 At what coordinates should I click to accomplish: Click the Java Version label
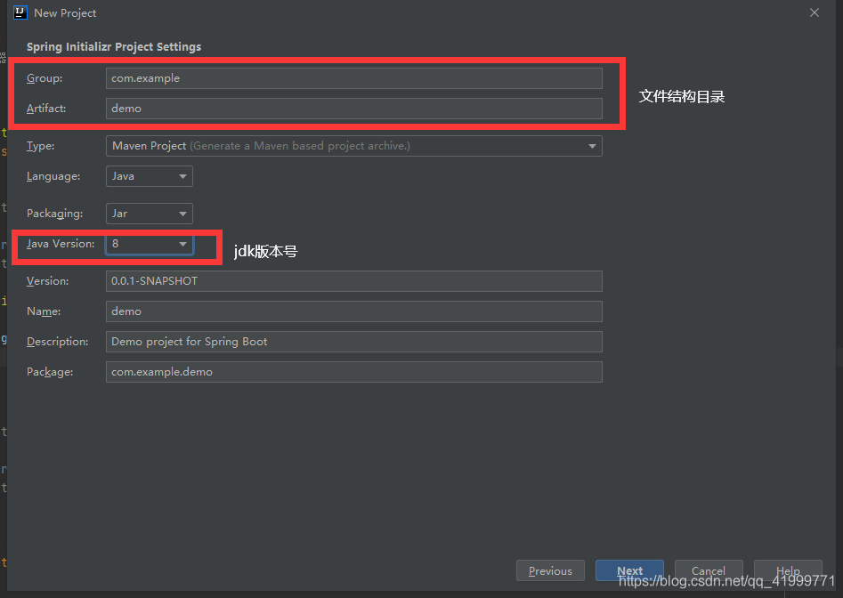coord(61,244)
